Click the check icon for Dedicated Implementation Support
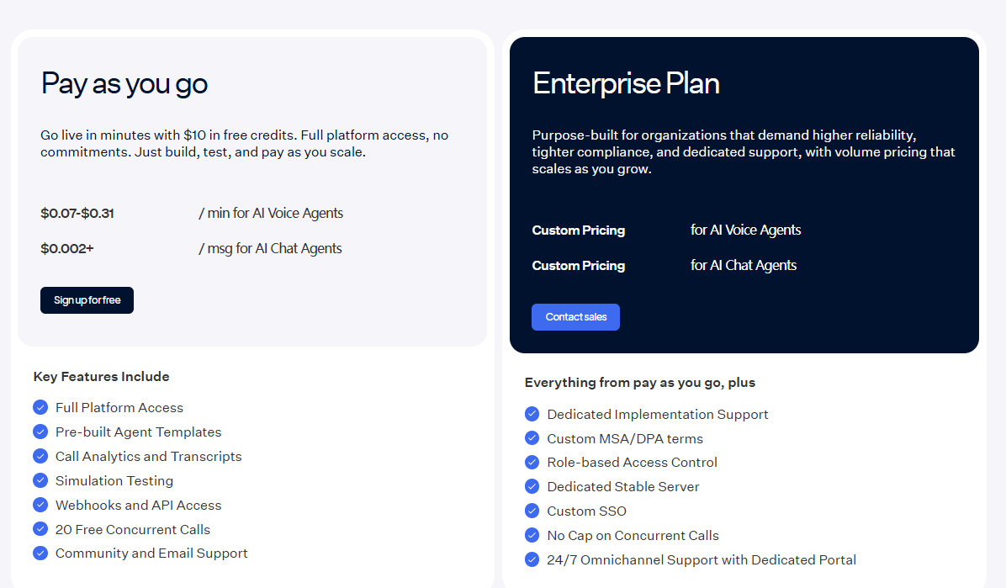The height and width of the screenshot is (588, 1006). click(x=532, y=414)
